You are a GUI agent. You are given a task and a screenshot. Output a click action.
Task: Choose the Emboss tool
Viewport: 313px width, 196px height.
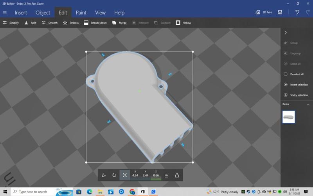click(71, 23)
